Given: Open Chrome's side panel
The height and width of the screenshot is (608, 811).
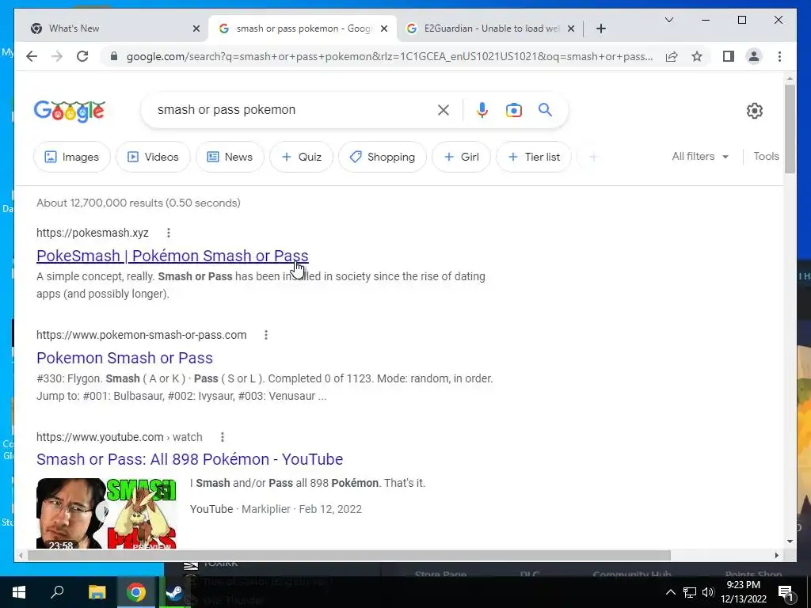Looking at the screenshot, I should pyautogui.click(x=729, y=56).
